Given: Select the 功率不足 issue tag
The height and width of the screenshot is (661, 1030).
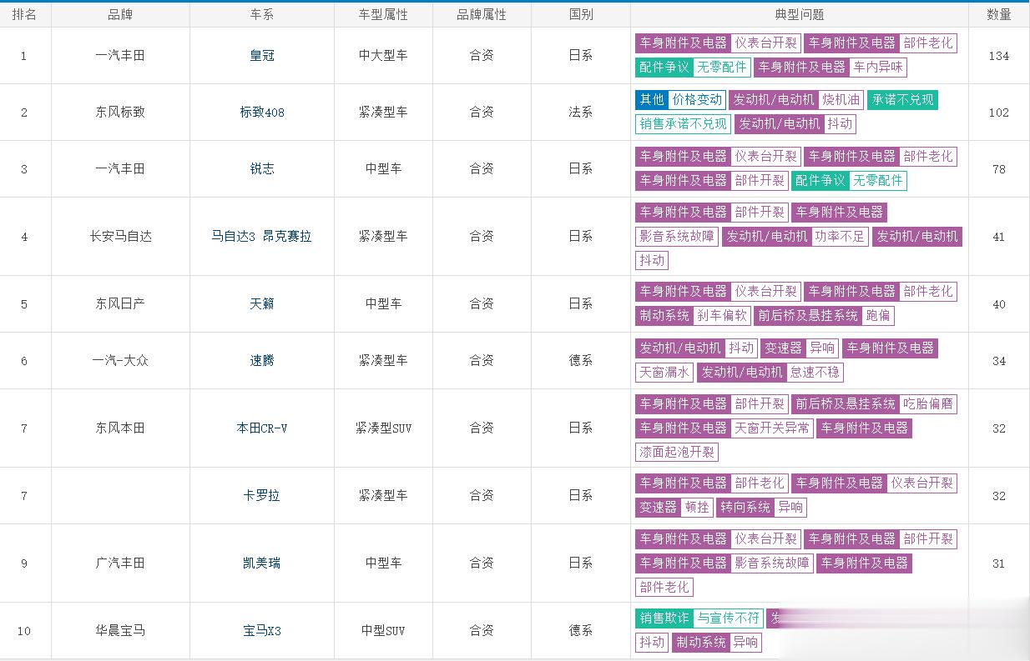Looking at the screenshot, I should point(840,237).
